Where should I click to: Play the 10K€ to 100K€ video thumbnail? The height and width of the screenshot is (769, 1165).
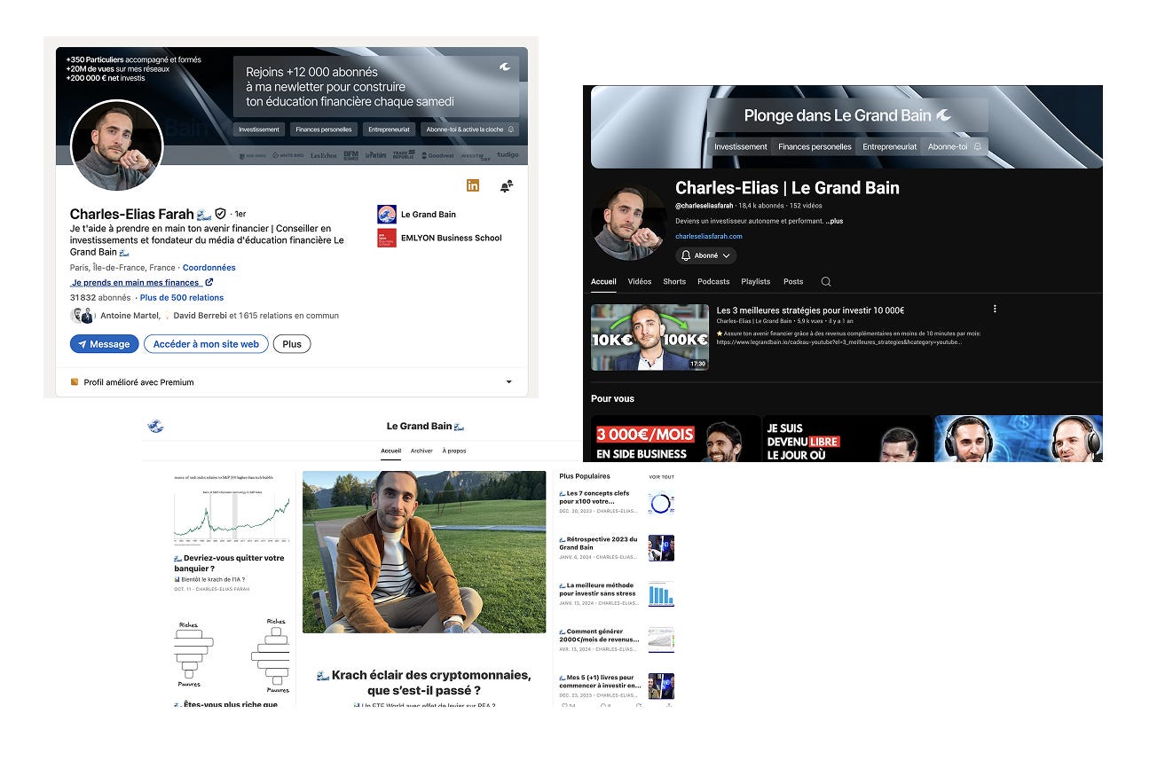pyautogui.click(x=650, y=337)
